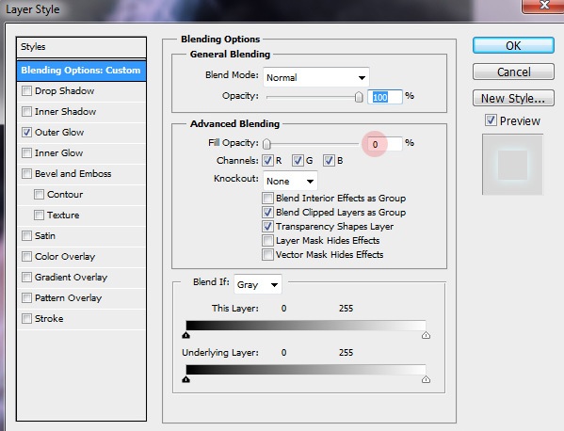
Task: Click the Fill Opacity value field
Action: [x=385, y=144]
